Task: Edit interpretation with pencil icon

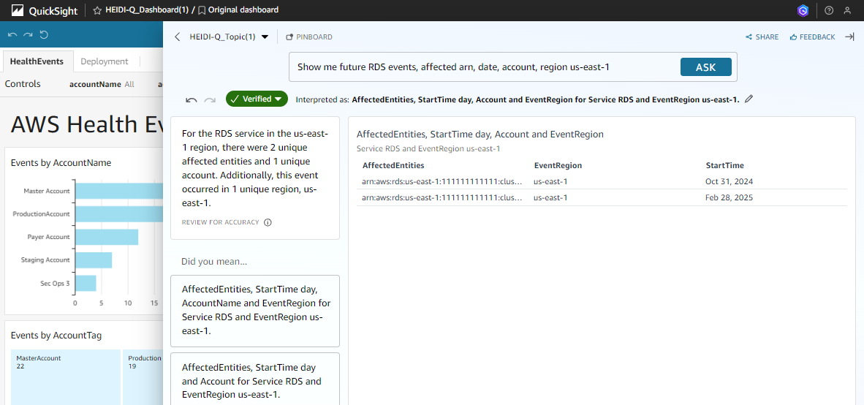Action: coord(749,99)
